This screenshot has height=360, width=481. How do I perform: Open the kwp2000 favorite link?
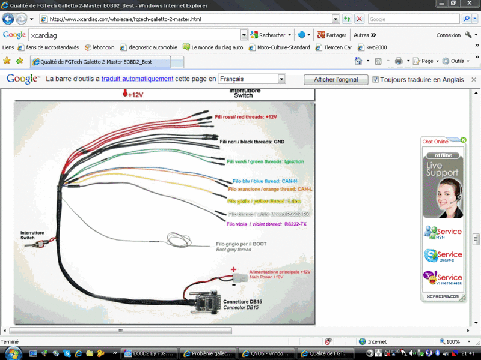[372, 47]
